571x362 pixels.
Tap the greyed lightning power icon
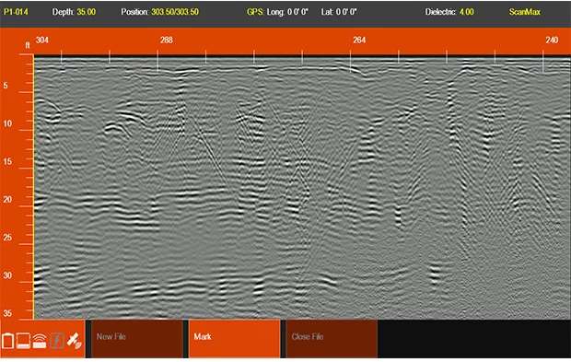[x=57, y=341]
